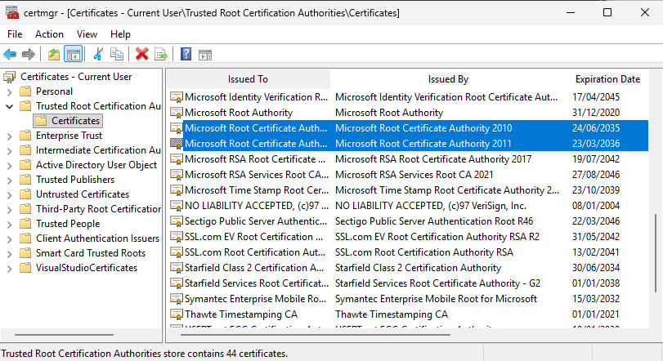Click the horizontal scrollbar under the certificate list
This screenshot has height=361, width=663.
315,335
